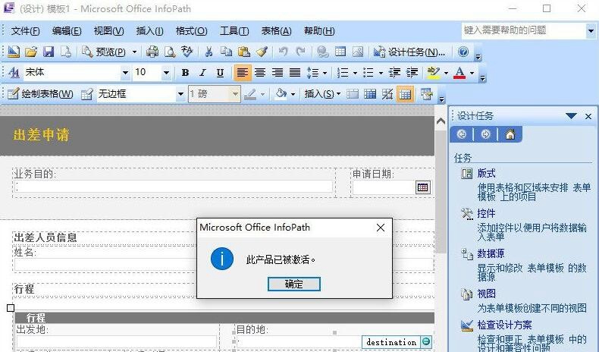Apply the highlight color swatch

(433, 73)
